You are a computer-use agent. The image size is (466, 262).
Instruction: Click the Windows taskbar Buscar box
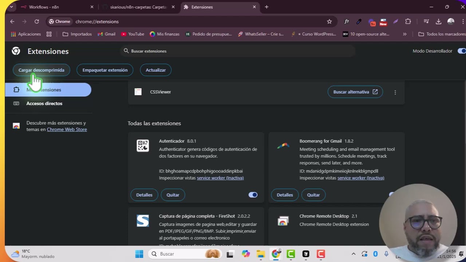(184, 254)
